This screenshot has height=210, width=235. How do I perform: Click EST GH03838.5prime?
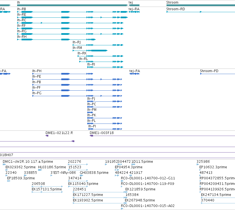point(94,173)
